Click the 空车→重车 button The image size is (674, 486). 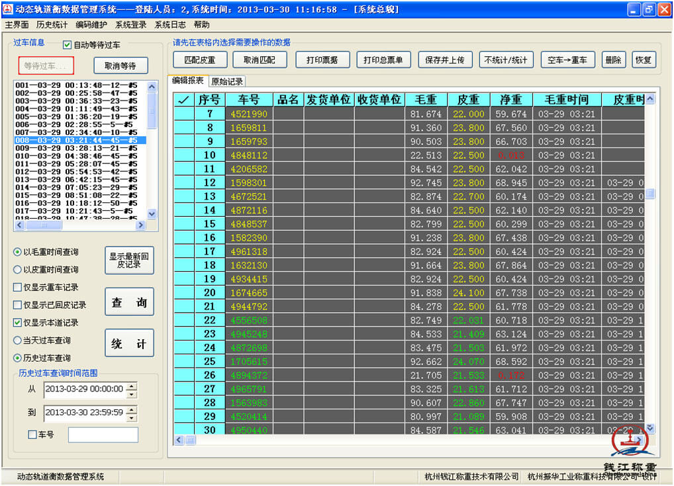click(x=567, y=60)
